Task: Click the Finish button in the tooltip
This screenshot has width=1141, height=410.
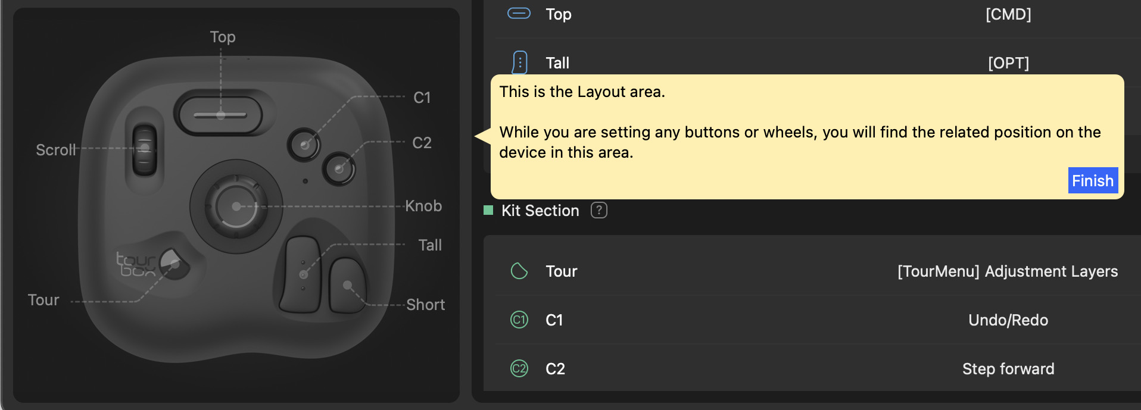Action: coord(1092,181)
